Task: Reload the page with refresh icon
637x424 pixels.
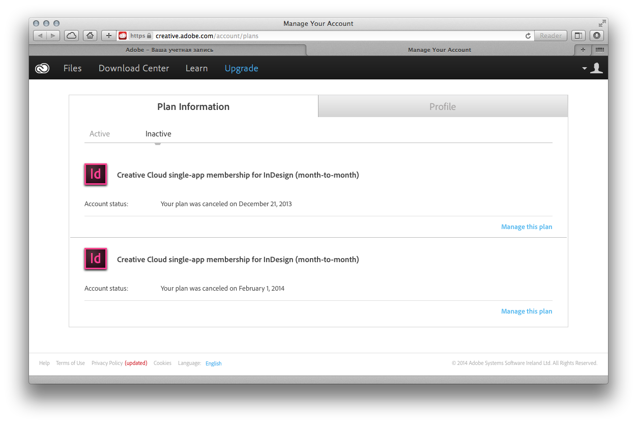Action: [x=528, y=36]
